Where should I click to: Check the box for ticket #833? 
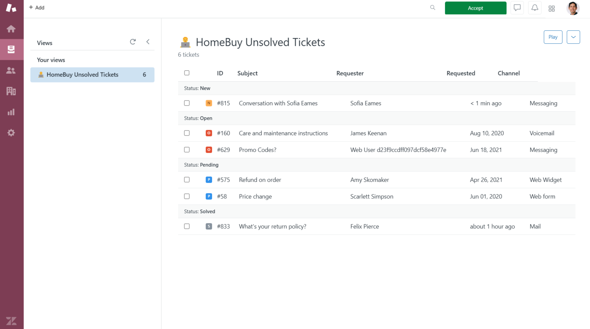coord(187,226)
